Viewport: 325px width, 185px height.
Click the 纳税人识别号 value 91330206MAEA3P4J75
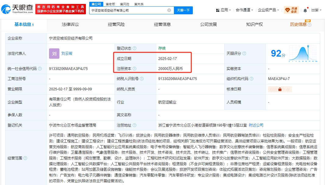(178, 79)
